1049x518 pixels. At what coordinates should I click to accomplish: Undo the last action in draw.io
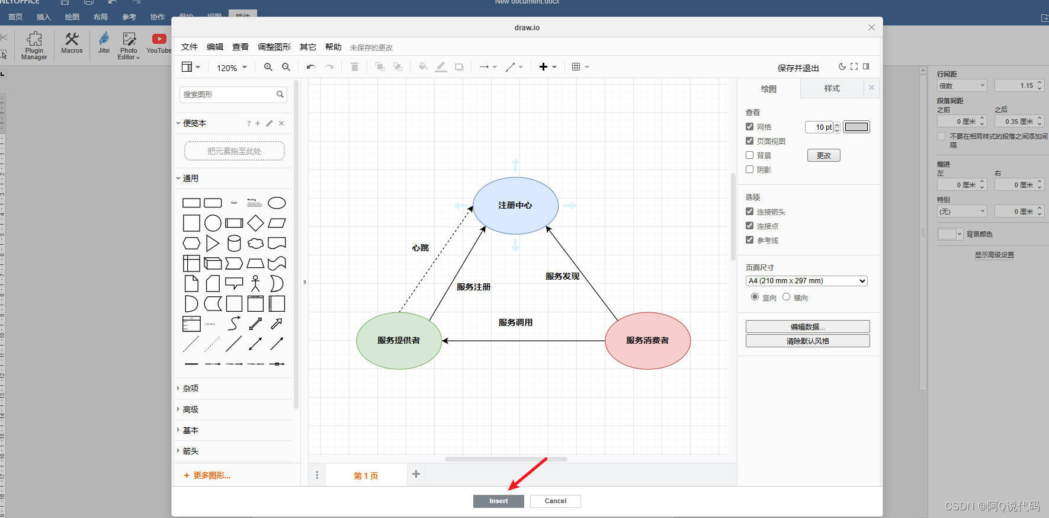click(x=311, y=67)
